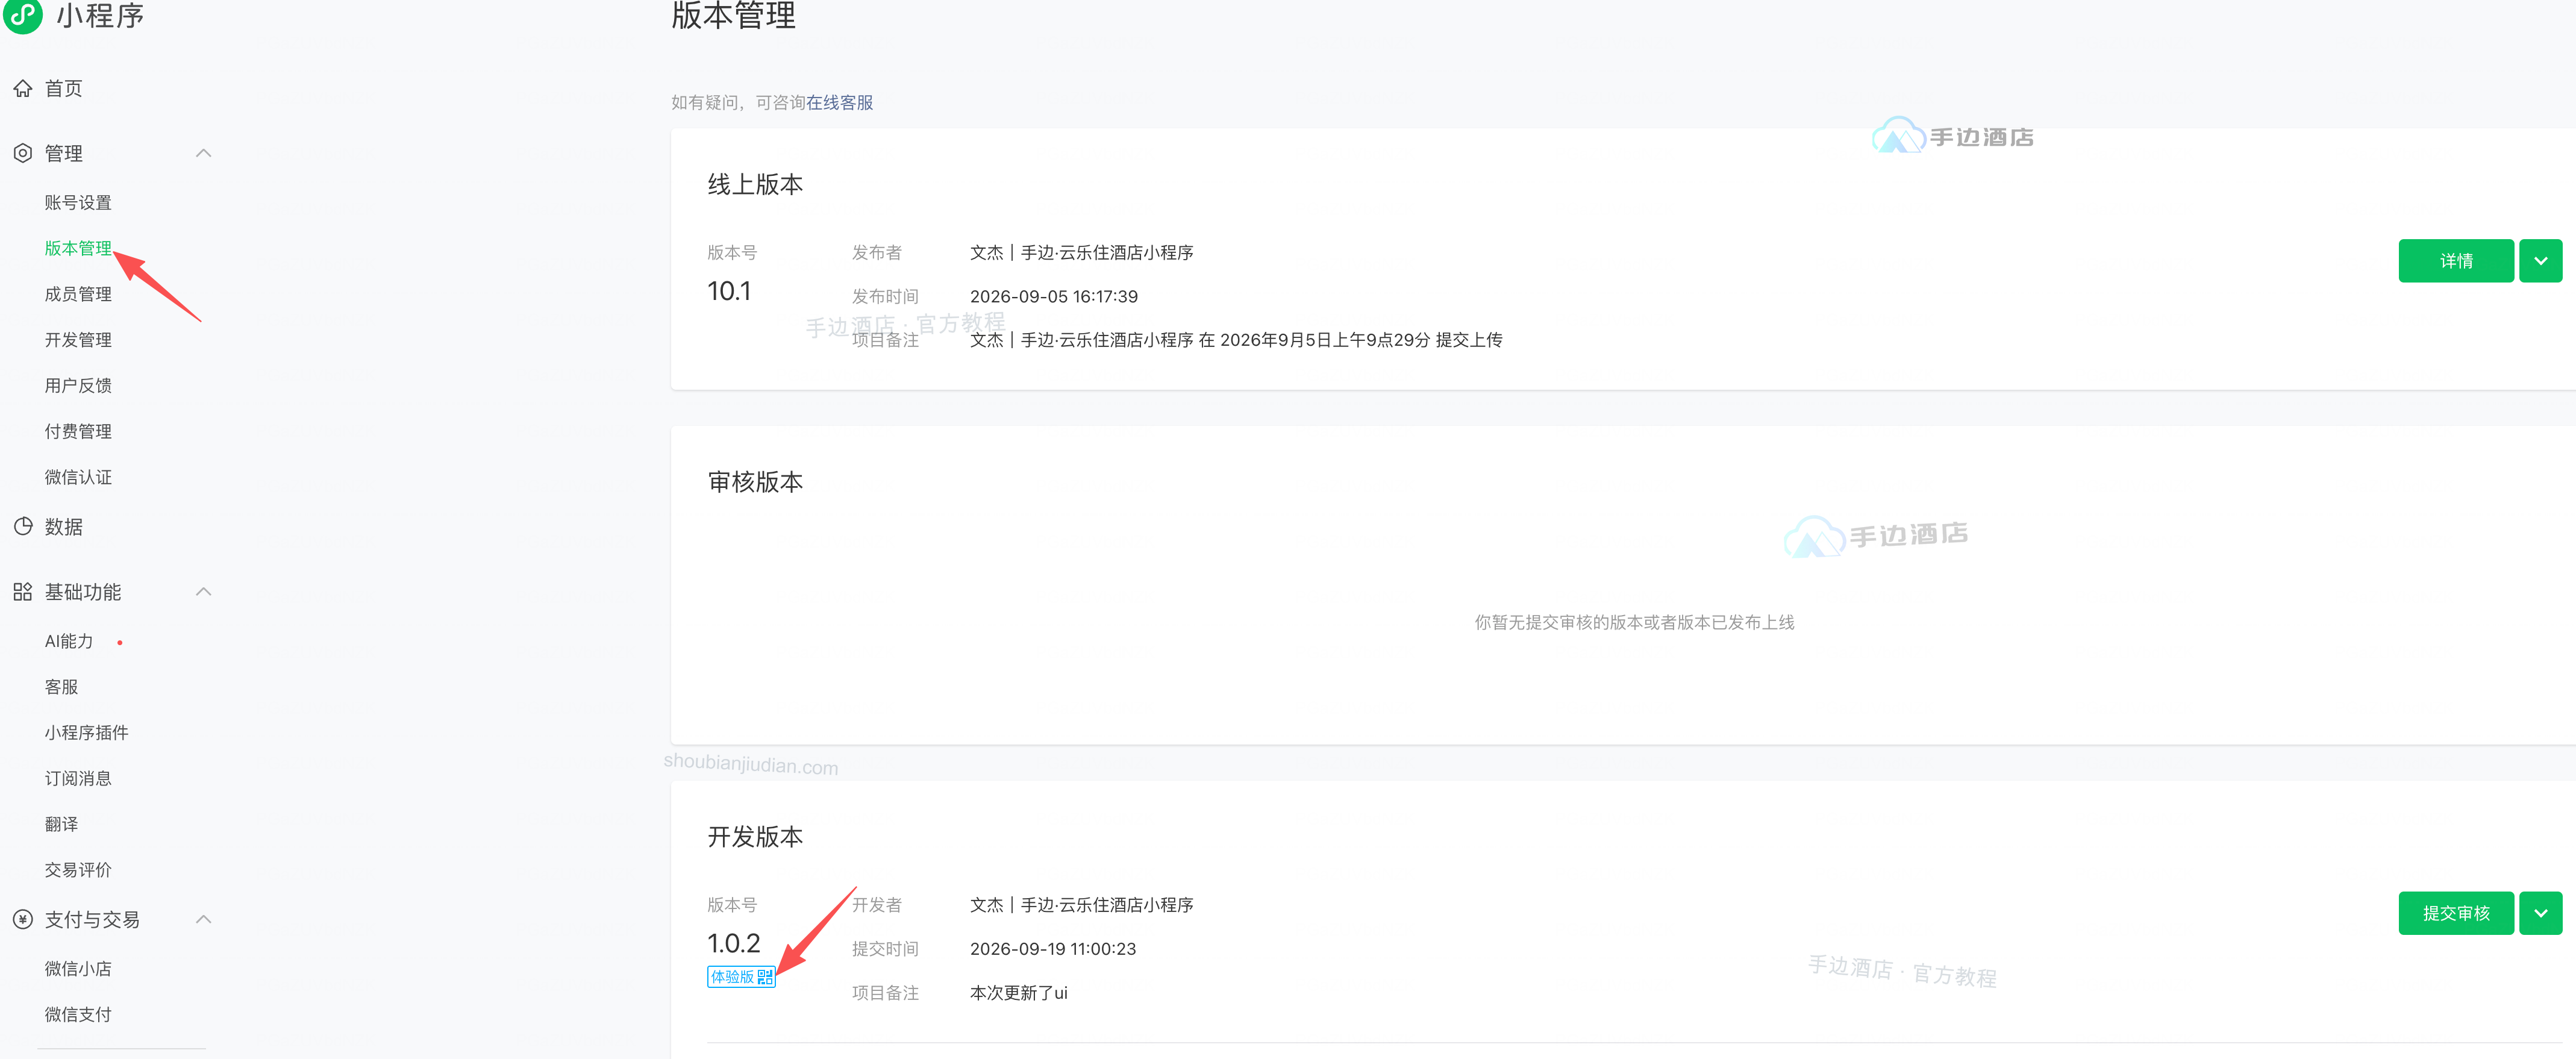This screenshot has height=1059, width=2576.
Task: Click the 管理 hexagon settings icon
Action: (23, 153)
